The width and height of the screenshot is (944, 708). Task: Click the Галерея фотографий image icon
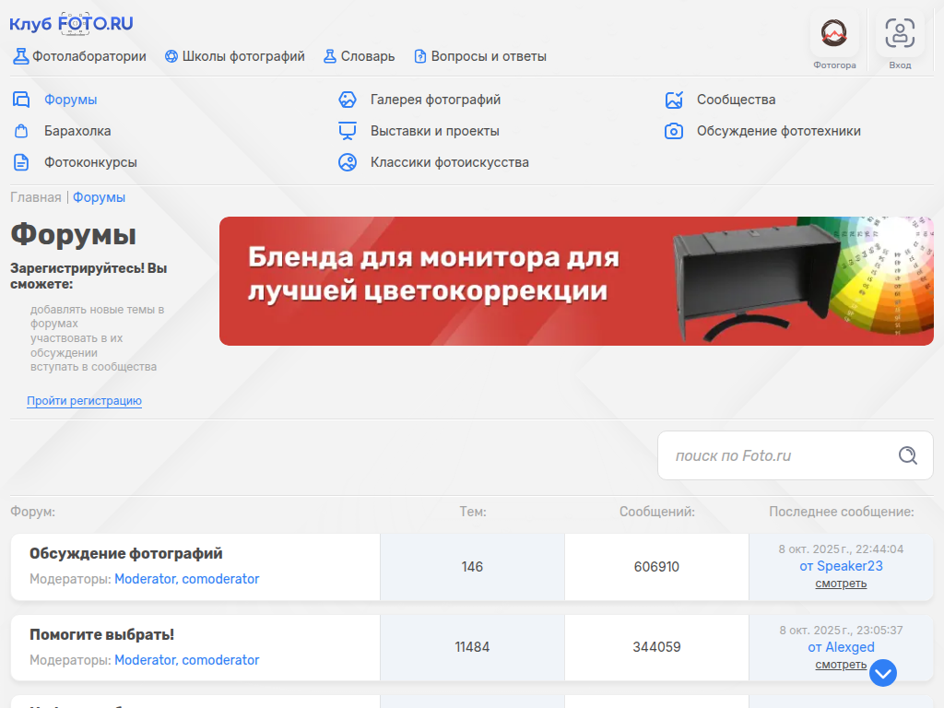348,100
